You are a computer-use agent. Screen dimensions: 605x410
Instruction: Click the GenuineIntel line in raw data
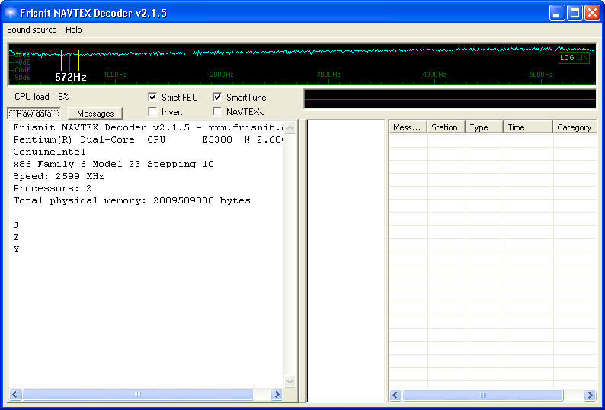(50, 152)
